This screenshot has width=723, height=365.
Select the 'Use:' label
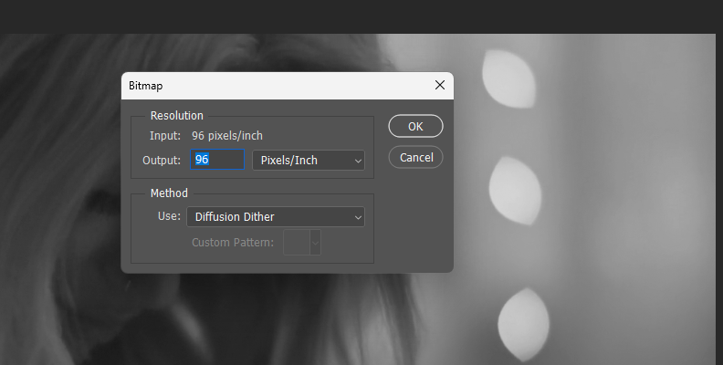169,216
